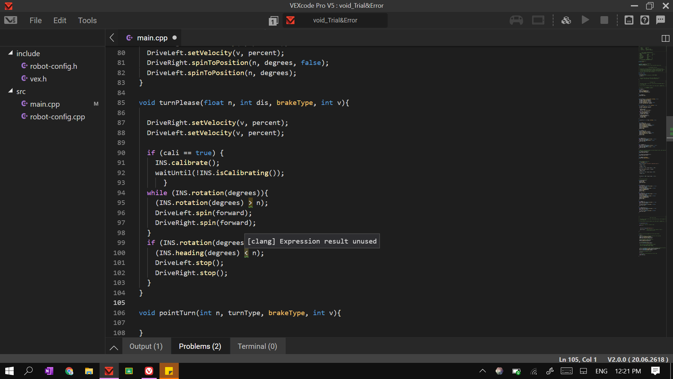Image resolution: width=673 pixels, height=379 pixels.
Task: Open Wi-Fi network tray icon
Action: [534, 371]
